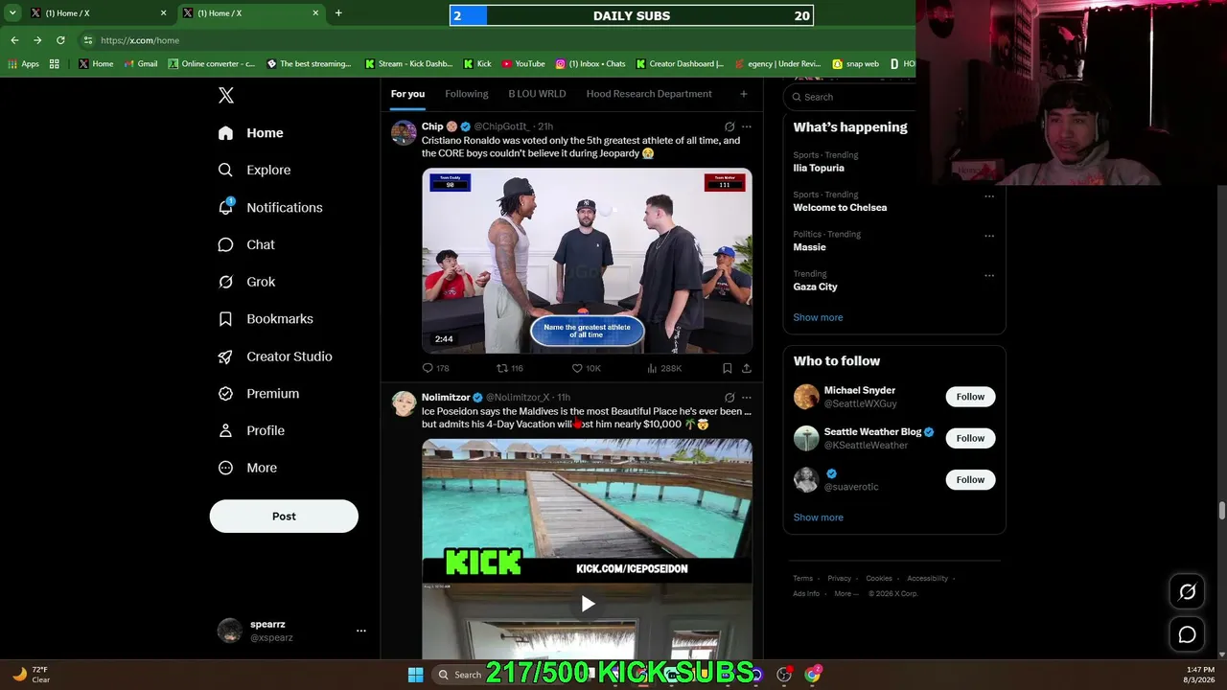Open more options on Chip's post

click(x=747, y=126)
